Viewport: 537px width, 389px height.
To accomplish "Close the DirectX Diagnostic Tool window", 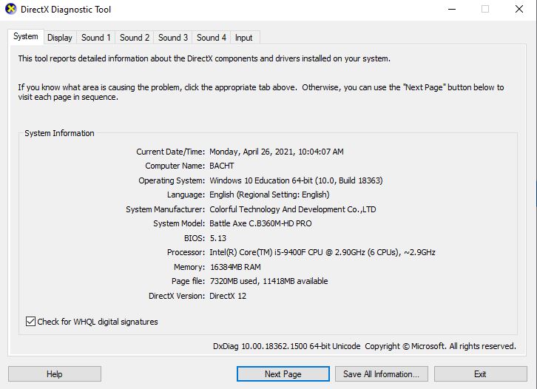I will (519, 9).
